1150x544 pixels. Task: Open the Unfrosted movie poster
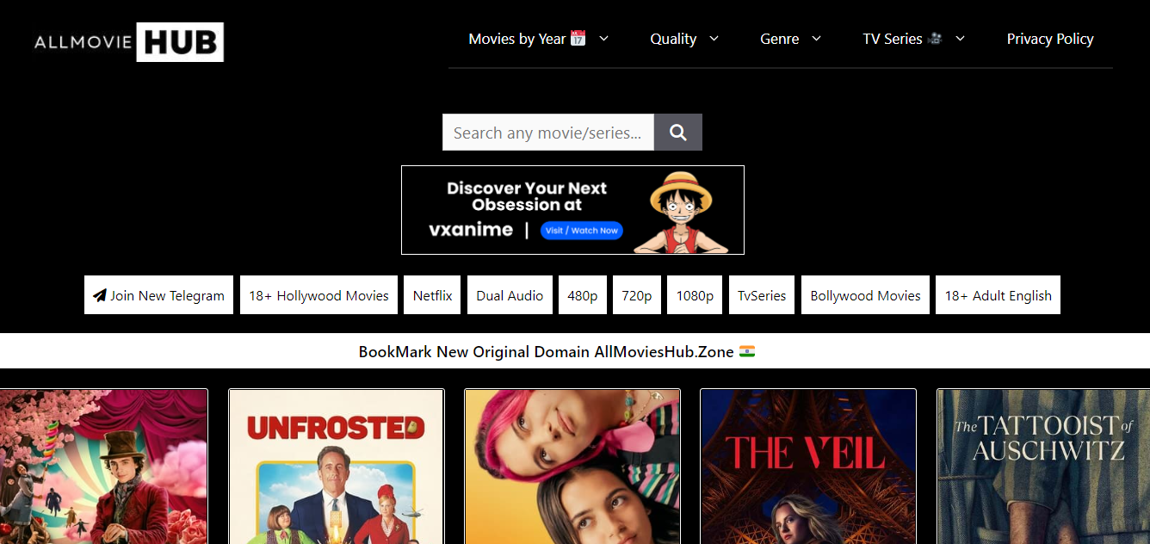(x=337, y=467)
